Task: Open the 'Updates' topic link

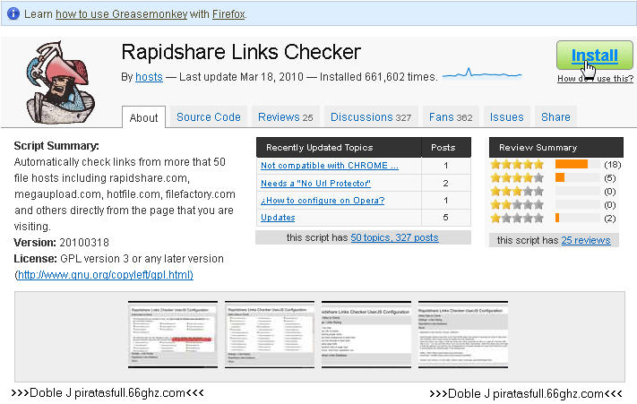Action: tap(278, 217)
